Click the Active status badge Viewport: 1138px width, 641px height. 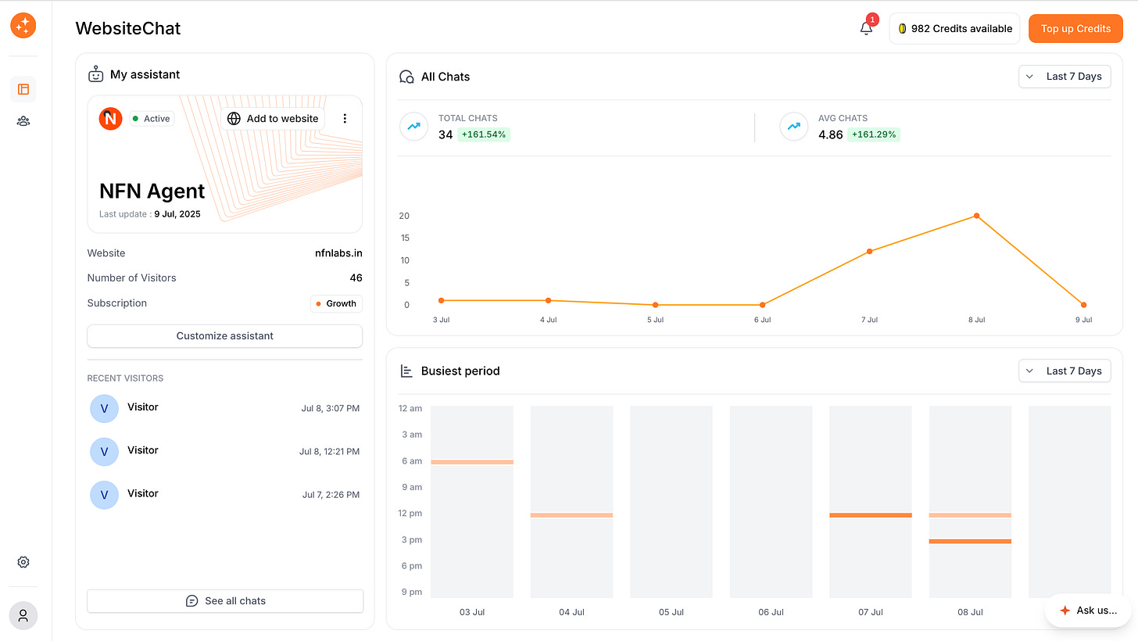[x=151, y=119]
